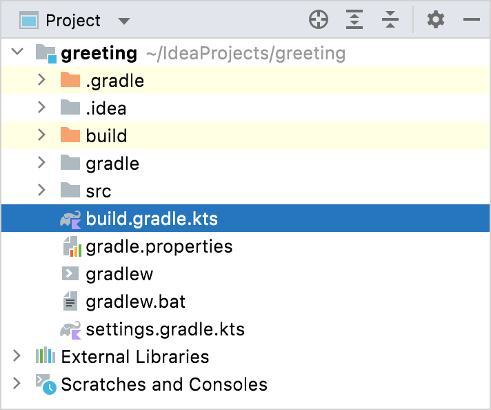Click the settings.gradle.kts Gradle elephant icon
This screenshot has height=410, width=491.
click(x=71, y=330)
